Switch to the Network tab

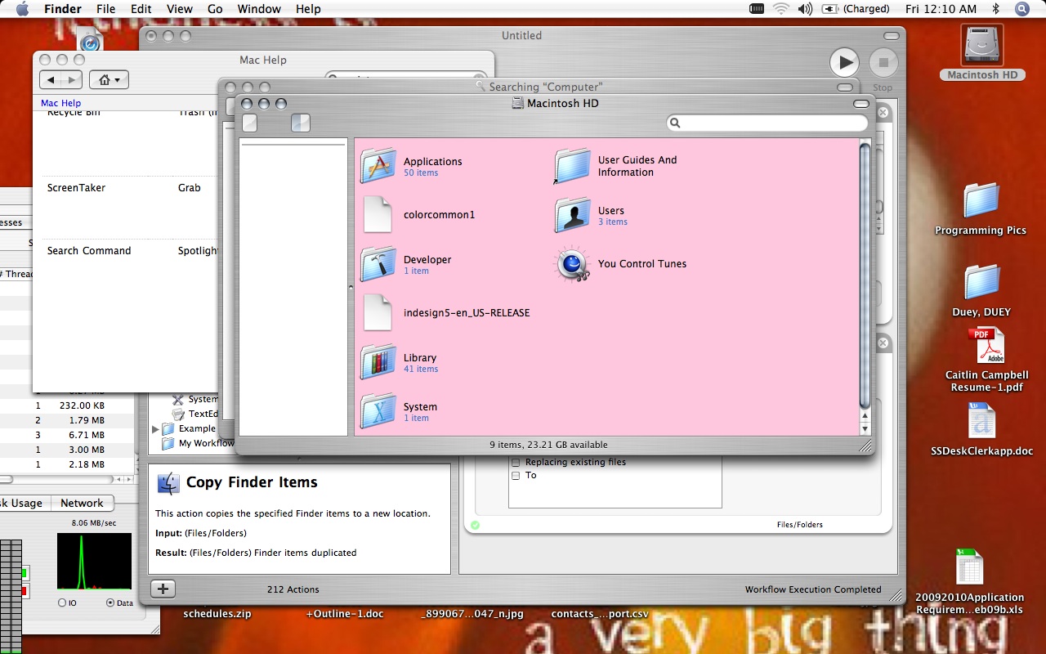82,504
